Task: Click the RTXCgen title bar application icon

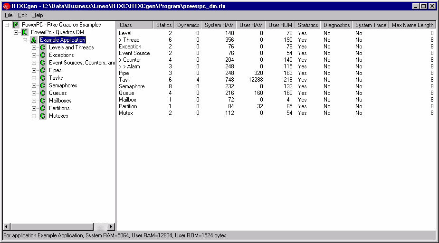Action: click(7, 6)
